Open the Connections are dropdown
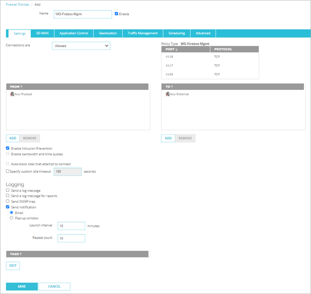 (81, 46)
